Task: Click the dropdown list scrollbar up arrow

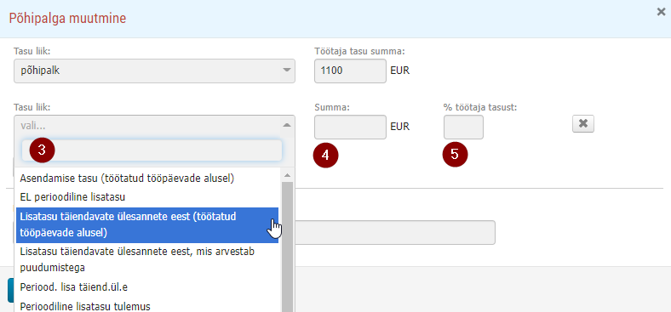Action: coord(287,175)
